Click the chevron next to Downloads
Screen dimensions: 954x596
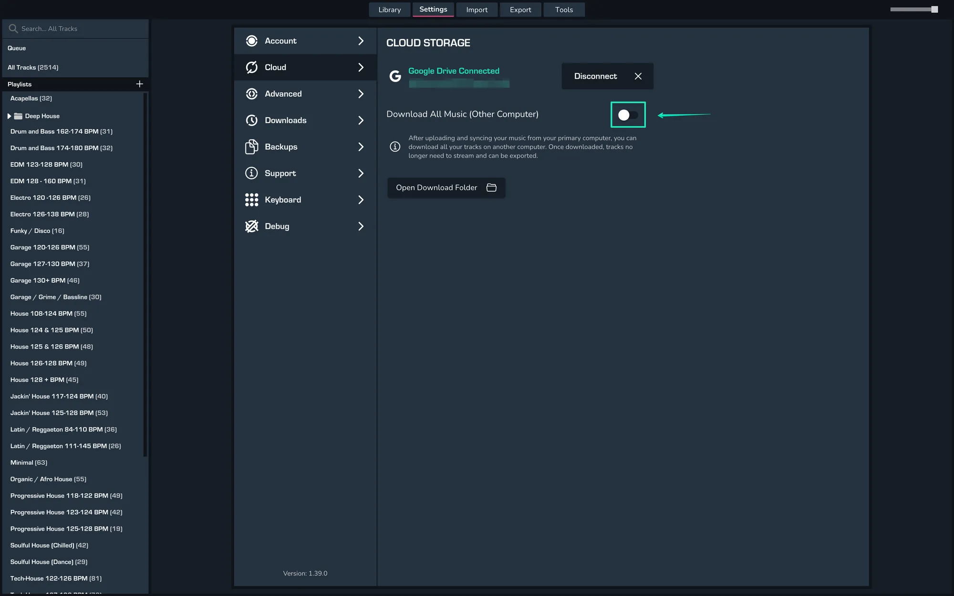(x=361, y=120)
